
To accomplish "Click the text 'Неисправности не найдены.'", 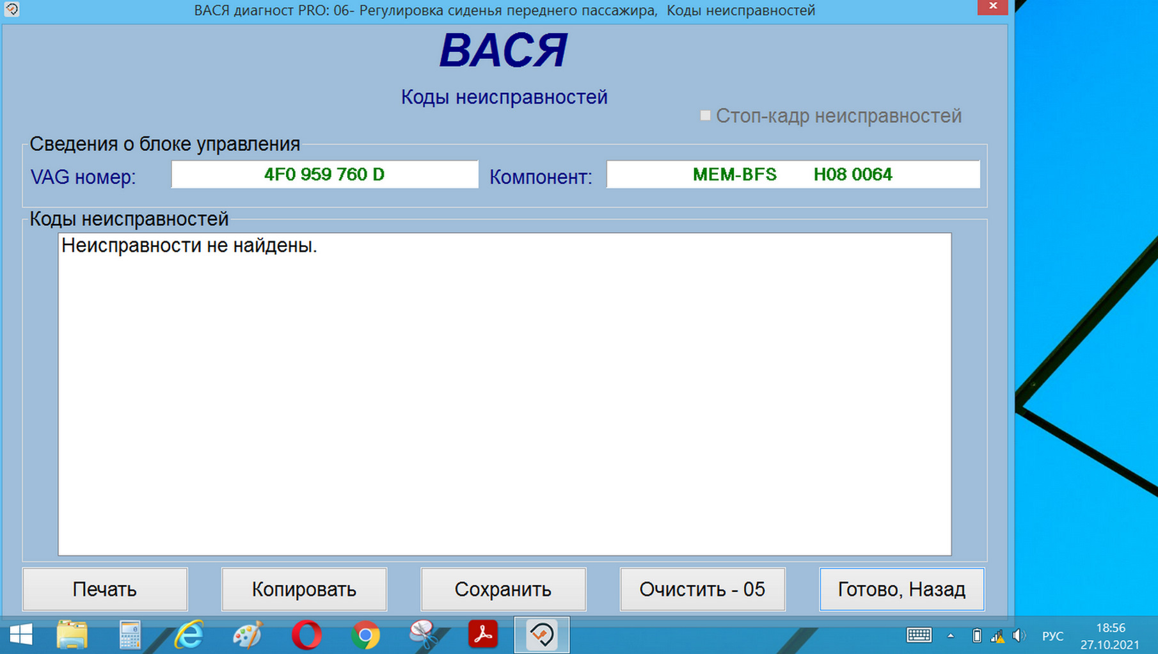I will [x=189, y=245].
